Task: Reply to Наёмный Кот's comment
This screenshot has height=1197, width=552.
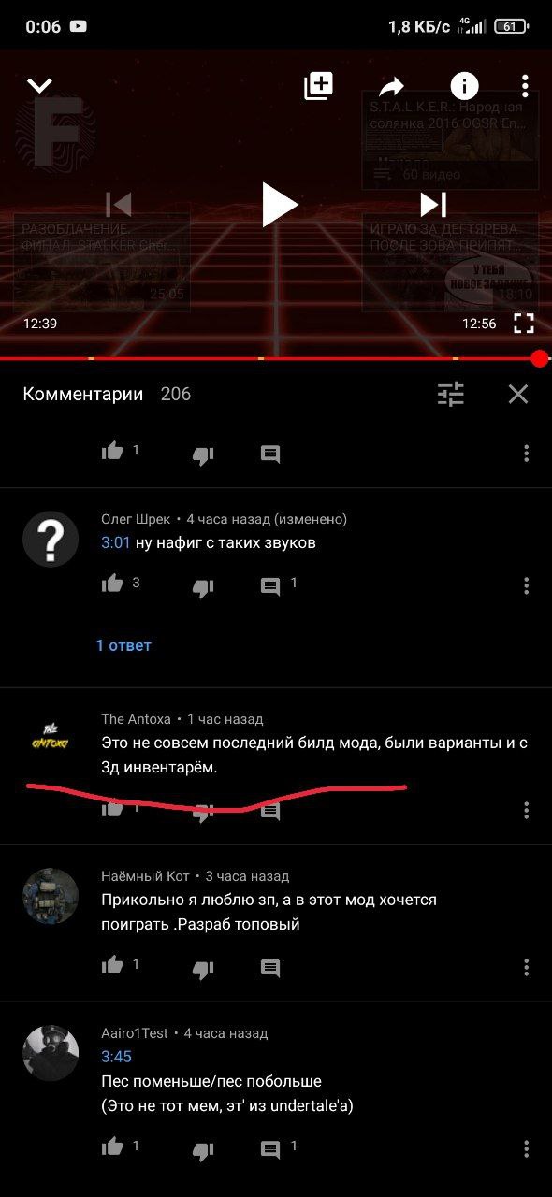Action: click(x=270, y=968)
